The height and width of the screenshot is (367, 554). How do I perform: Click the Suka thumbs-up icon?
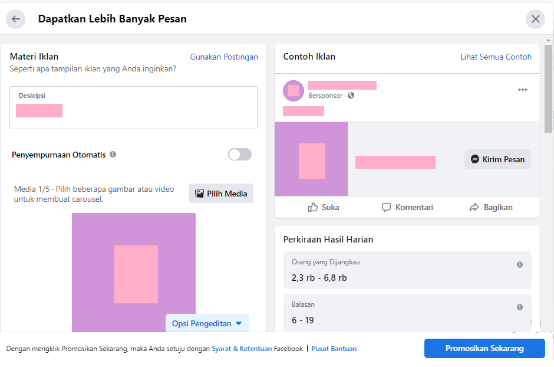coord(313,207)
